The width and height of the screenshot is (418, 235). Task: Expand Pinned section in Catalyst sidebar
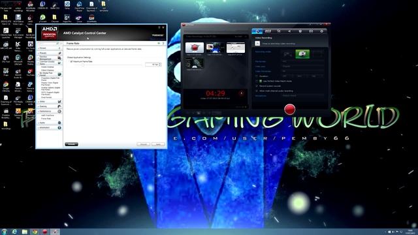click(50, 48)
